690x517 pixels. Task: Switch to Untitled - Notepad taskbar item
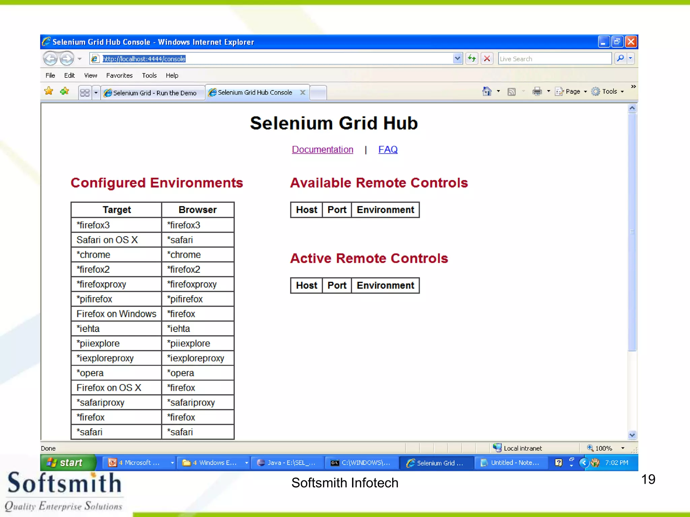click(x=511, y=463)
